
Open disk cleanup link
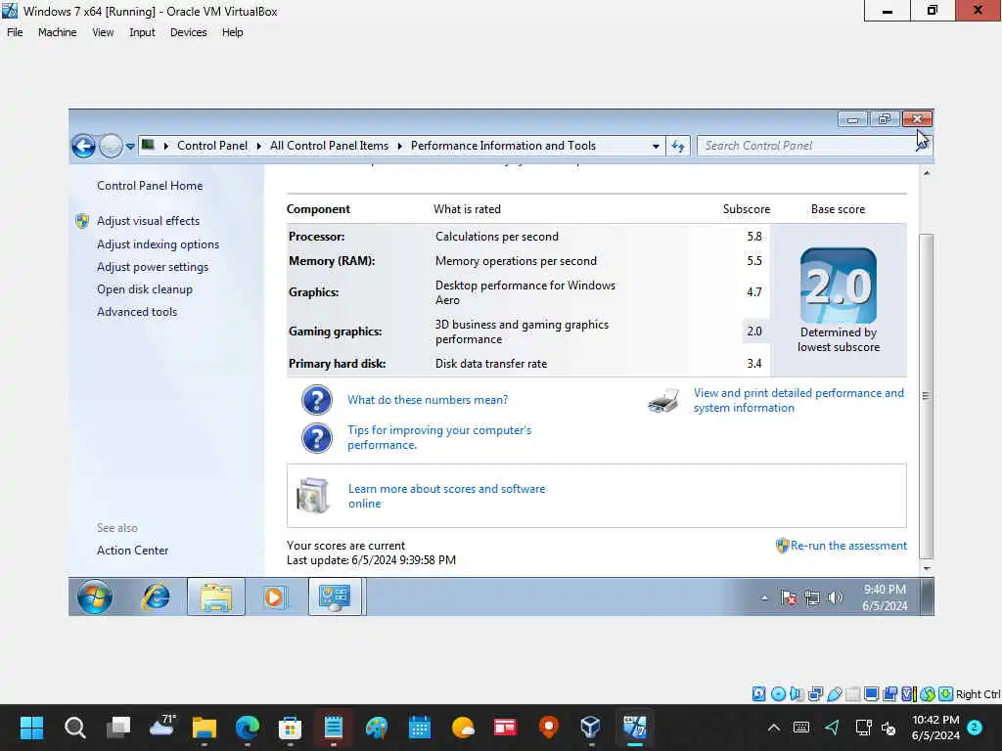pos(145,289)
